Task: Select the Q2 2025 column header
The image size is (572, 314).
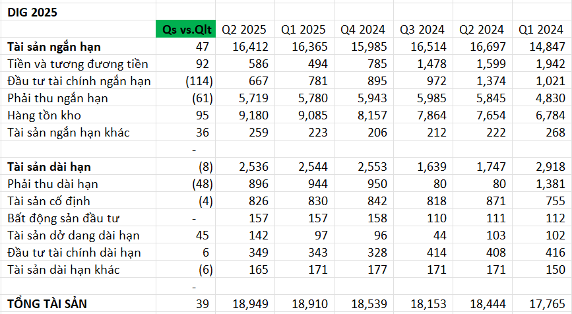Action: coord(245,29)
